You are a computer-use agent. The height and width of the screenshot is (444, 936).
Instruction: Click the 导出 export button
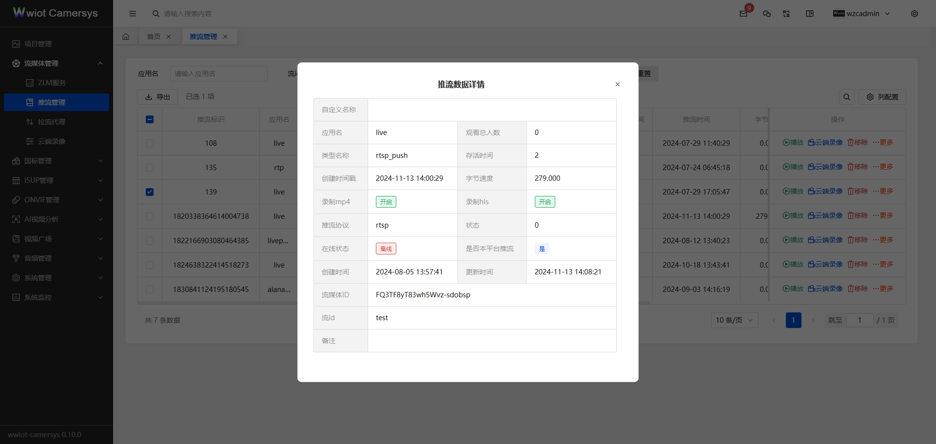click(x=157, y=97)
